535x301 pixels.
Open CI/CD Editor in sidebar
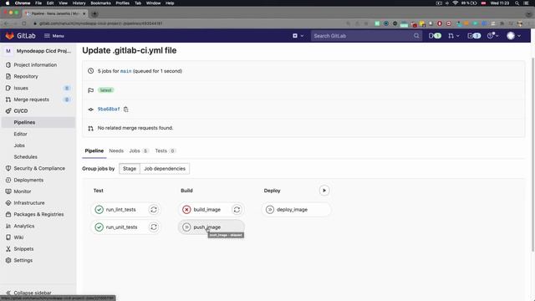click(38, 134)
